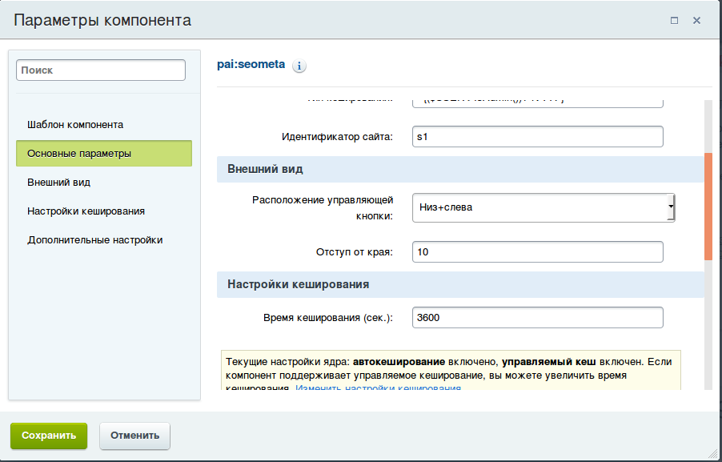
Task: Open Шаблон компонента in the sidebar
Action: coord(75,125)
